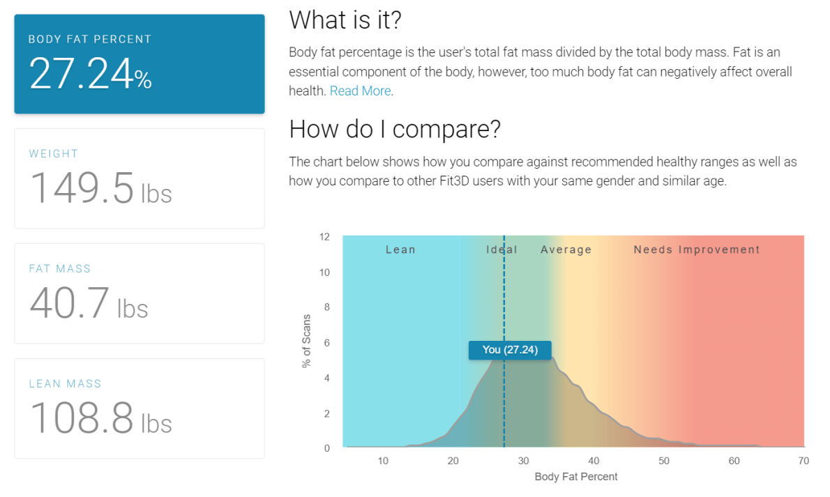This screenshot has height=497, width=830.
Task: Open the Read More link
Action: [360, 91]
